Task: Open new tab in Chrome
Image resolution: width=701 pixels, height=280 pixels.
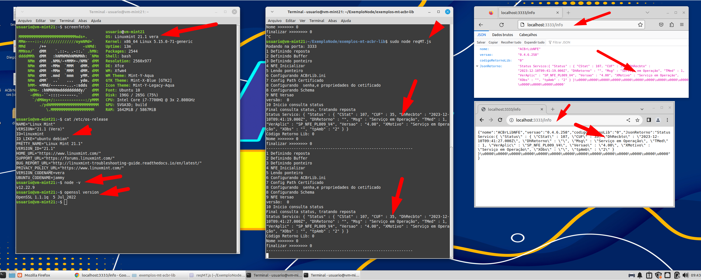Action: tap(553, 109)
